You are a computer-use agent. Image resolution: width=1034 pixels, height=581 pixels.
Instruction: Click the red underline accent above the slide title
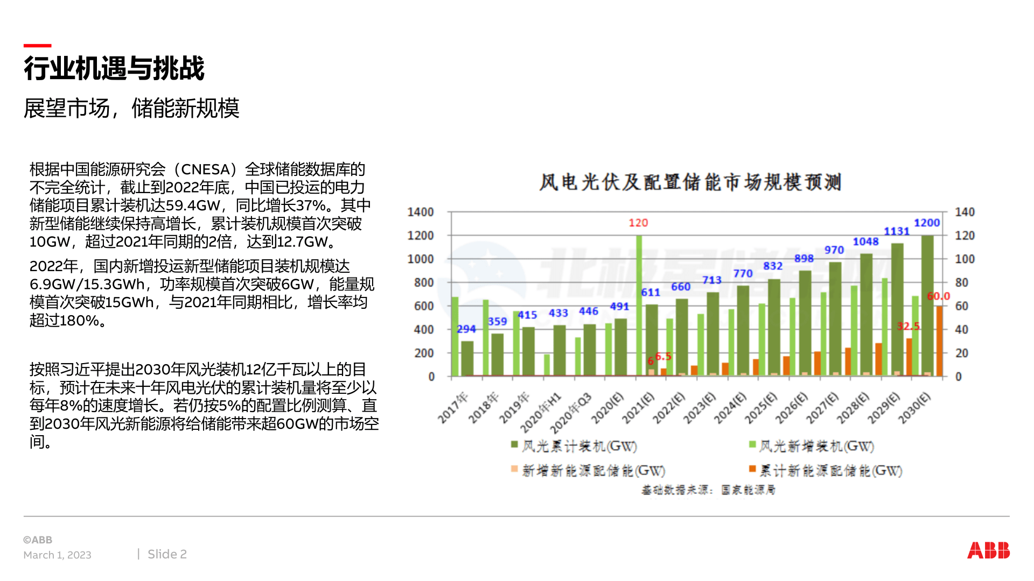tap(38, 46)
